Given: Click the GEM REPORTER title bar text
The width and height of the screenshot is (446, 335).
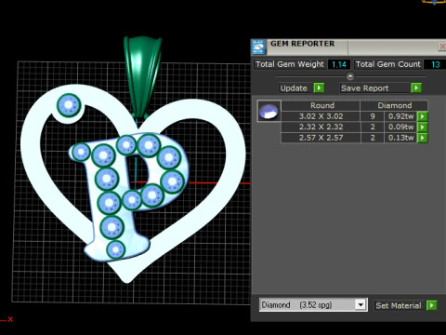Looking at the screenshot, I should (x=302, y=44).
